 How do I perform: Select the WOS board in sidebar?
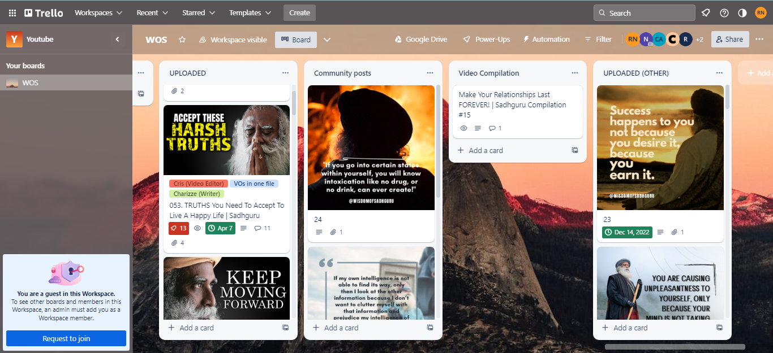coord(66,82)
